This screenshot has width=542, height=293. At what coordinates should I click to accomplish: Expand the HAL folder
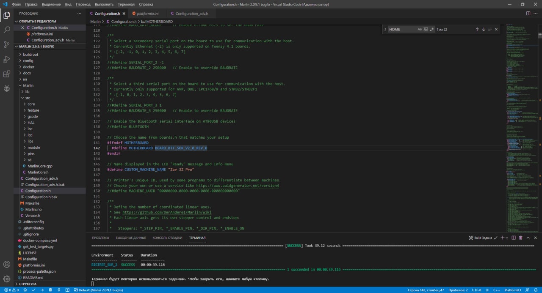coord(50,123)
